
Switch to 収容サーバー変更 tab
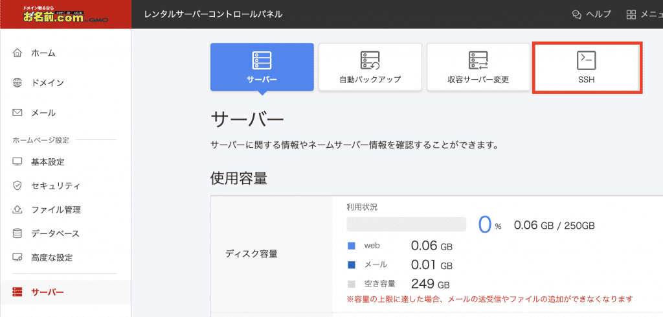click(478, 67)
